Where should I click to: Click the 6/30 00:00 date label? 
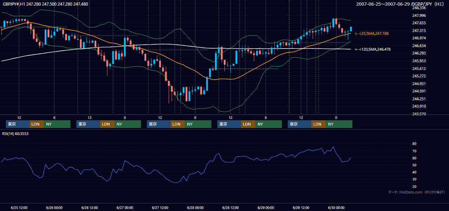pyautogui.click(x=336, y=208)
